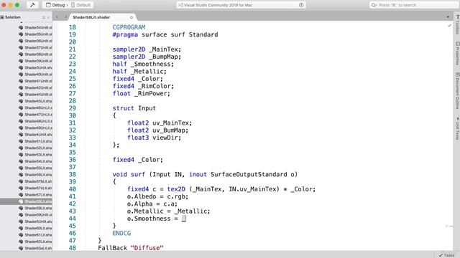Navigate forward with the right tab arrow
Viewport: 460px width, 258px height.
click(65, 17)
